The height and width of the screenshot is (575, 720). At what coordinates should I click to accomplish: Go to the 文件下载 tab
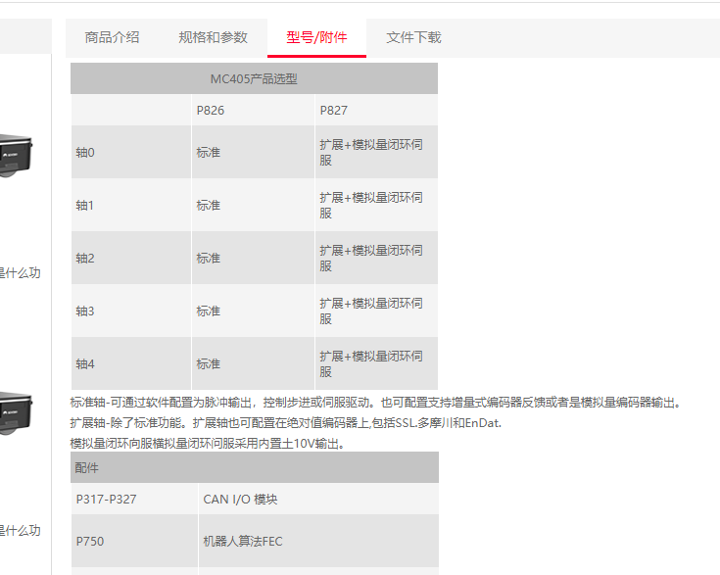[x=413, y=37]
